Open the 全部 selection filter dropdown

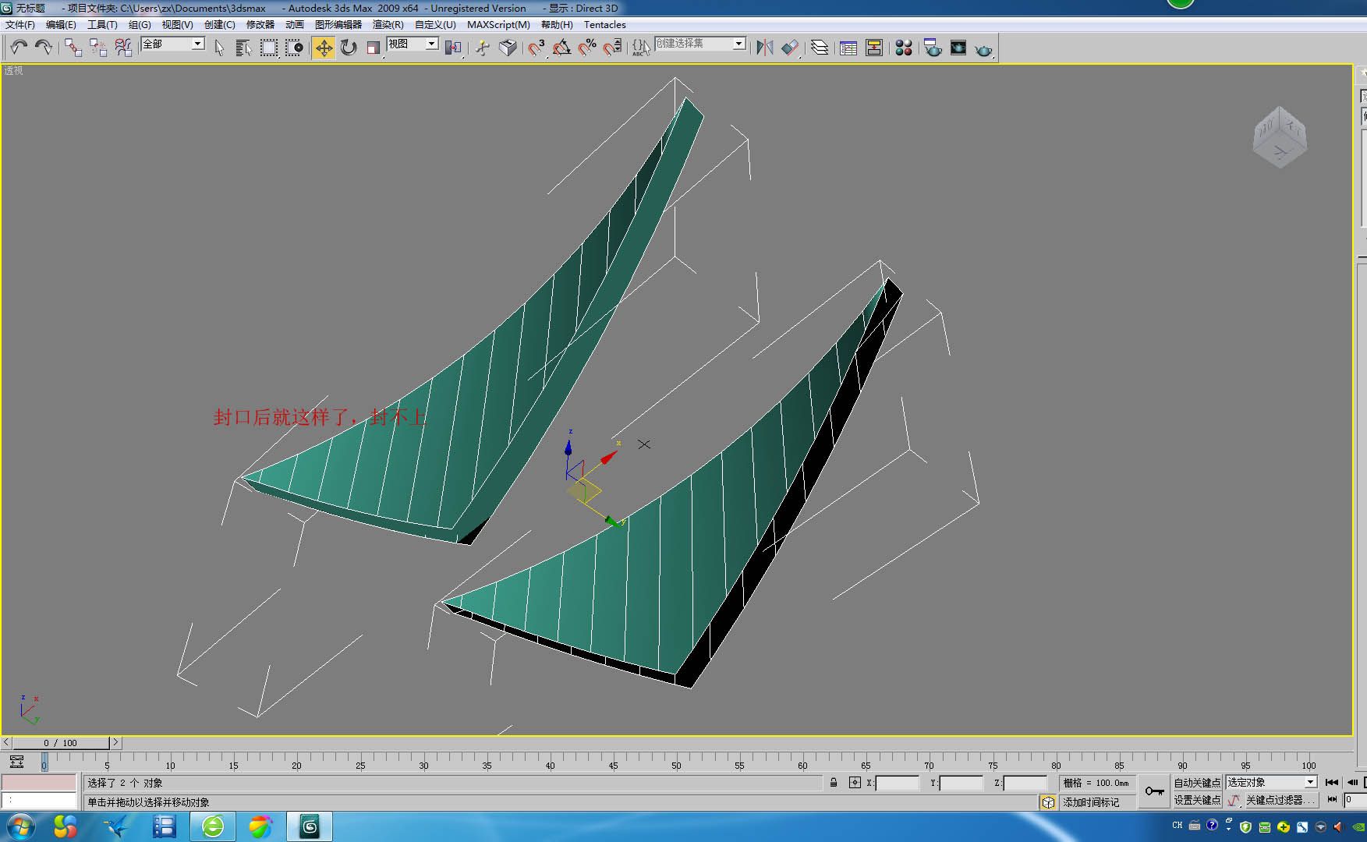tap(198, 44)
